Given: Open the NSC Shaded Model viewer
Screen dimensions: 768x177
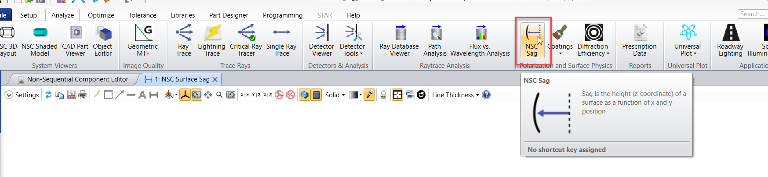Looking at the screenshot, I should tap(40, 41).
